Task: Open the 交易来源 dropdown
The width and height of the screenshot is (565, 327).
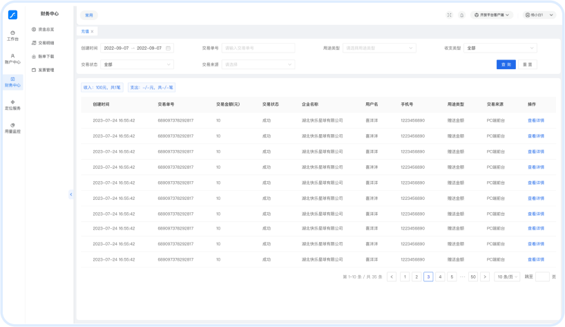Action: 258,64
